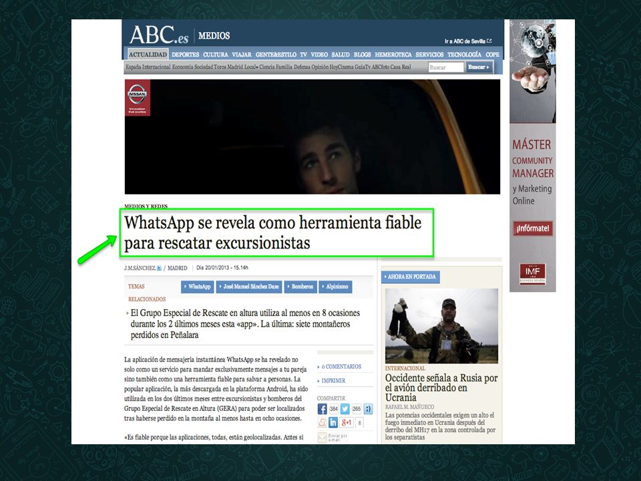Go to the Tecnología section
This screenshot has width=641, height=481.
click(x=465, y=54)
